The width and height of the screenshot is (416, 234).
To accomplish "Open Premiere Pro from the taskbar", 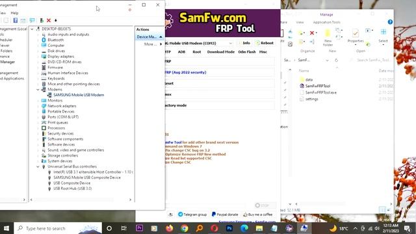I will [139, 228].
